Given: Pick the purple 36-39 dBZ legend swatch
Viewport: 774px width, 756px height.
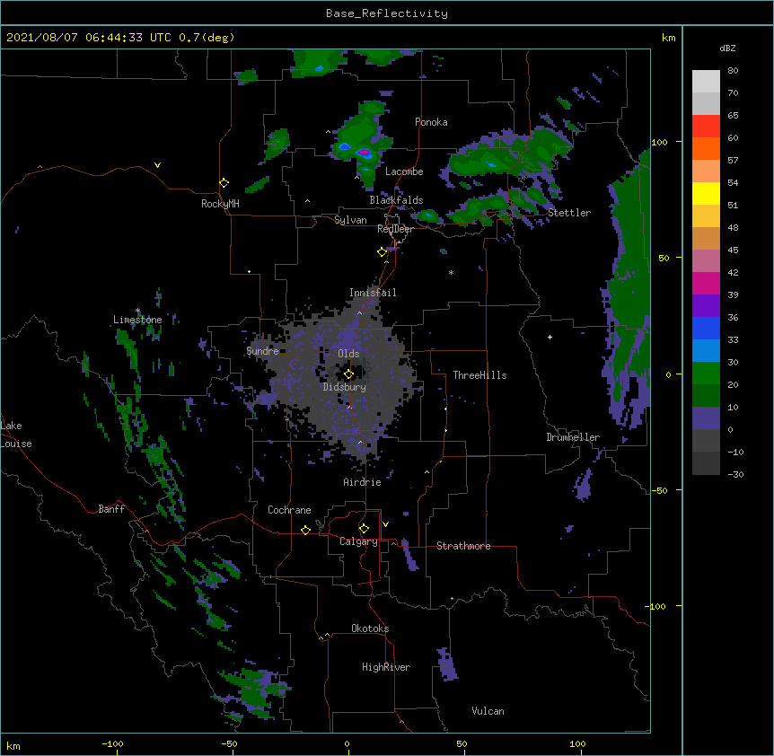Looking at the screenshot, I should (x=706, y=305).
